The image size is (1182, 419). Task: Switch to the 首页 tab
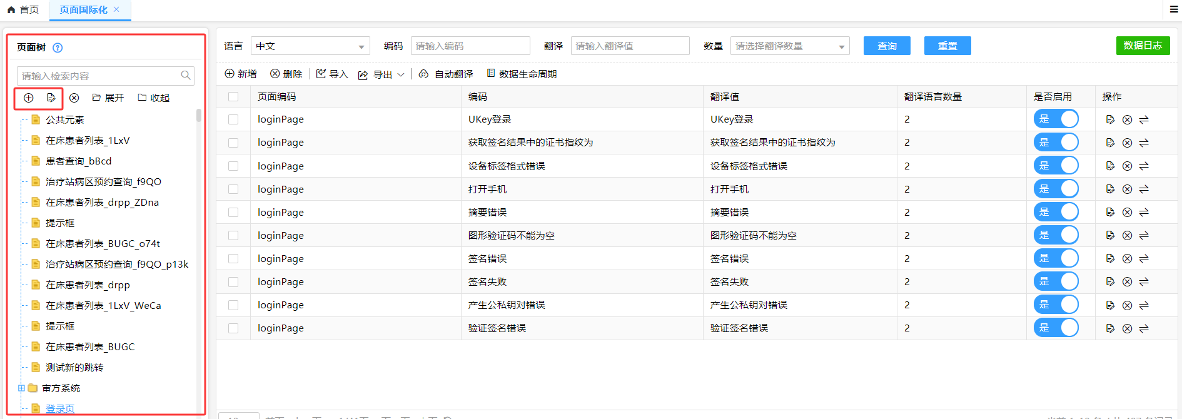pos(23,10)
